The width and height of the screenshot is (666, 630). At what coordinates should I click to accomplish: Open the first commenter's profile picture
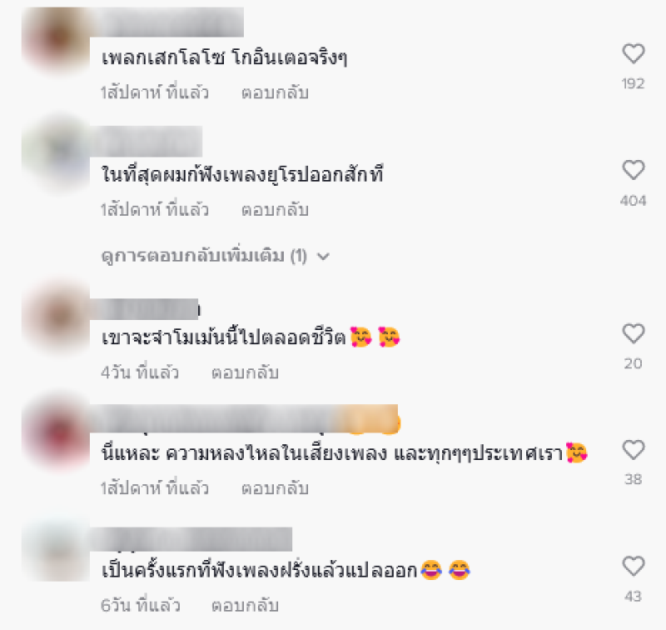coord(57,39)
